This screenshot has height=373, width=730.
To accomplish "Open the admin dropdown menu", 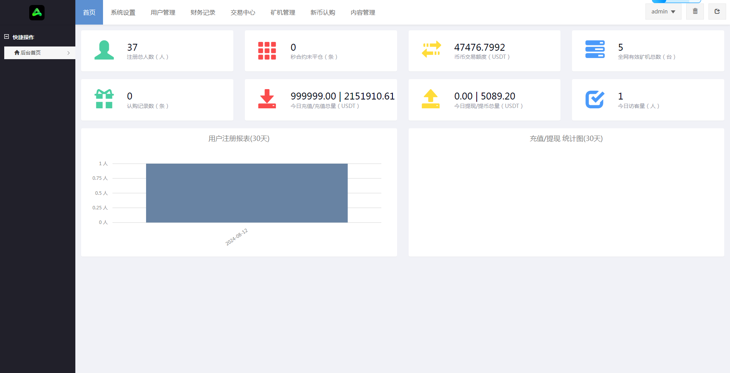I will (x=663, y=11).
